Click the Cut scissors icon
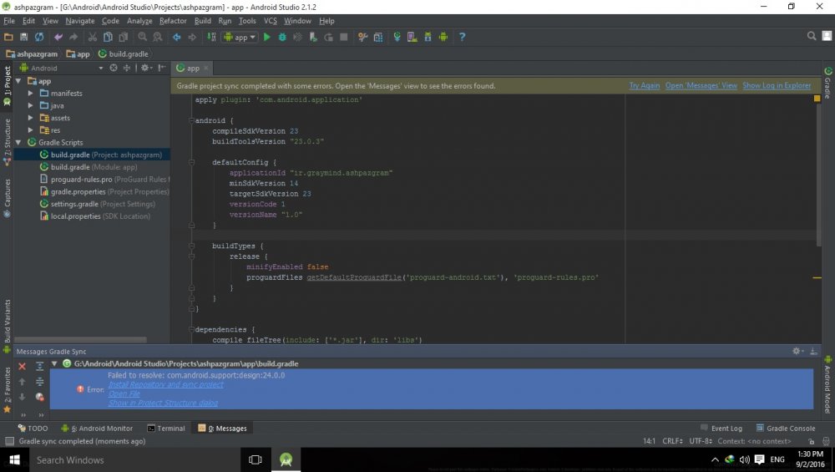835x472 pixels. pyautogui.click(x=93, y=37)
